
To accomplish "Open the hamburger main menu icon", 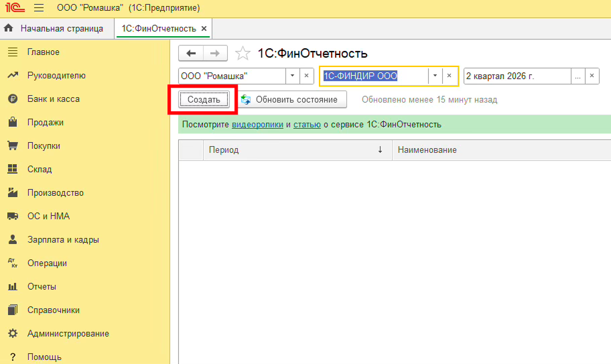I will click(x=39, y=8).
